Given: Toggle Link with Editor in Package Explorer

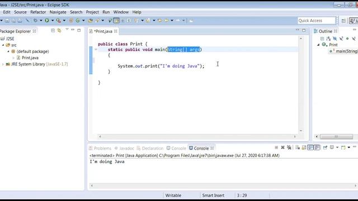Looking at the screenshot, I should [x=59, y=31].
